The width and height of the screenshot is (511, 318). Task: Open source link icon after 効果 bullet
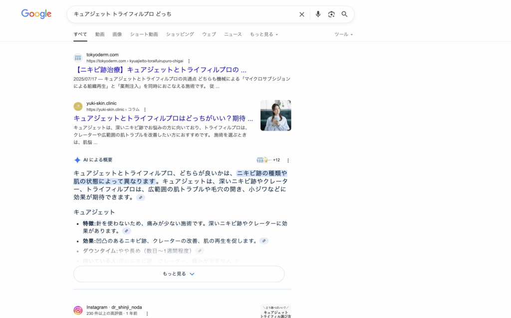[x=264, y=241]
